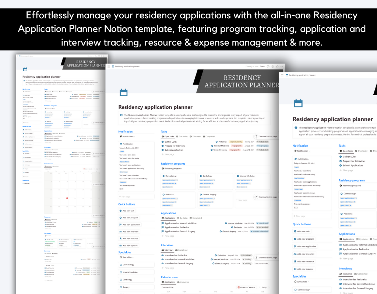Select Due today tab in right window
The image size is (377, 294).
click(362, 151)
